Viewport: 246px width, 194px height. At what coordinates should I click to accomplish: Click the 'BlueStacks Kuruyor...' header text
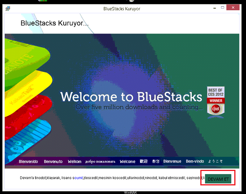[x=55, y=23]
